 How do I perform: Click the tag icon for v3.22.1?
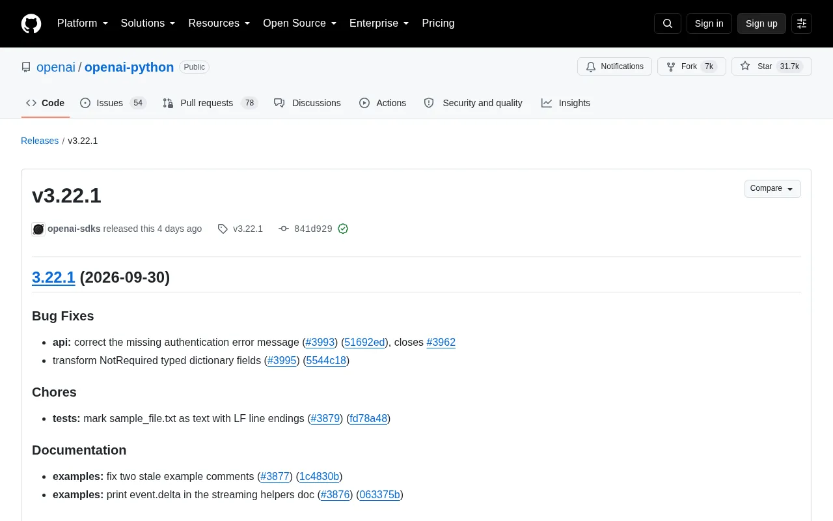(223, 229)
